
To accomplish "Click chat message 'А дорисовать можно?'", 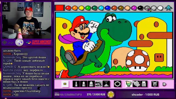I will (x=33, y=67).
